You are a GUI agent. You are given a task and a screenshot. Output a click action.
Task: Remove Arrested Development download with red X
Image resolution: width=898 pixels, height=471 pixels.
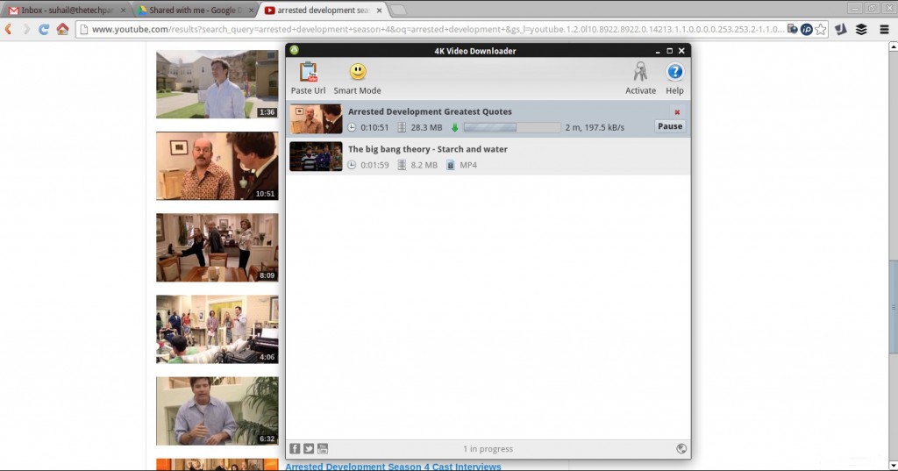point(677,112)
